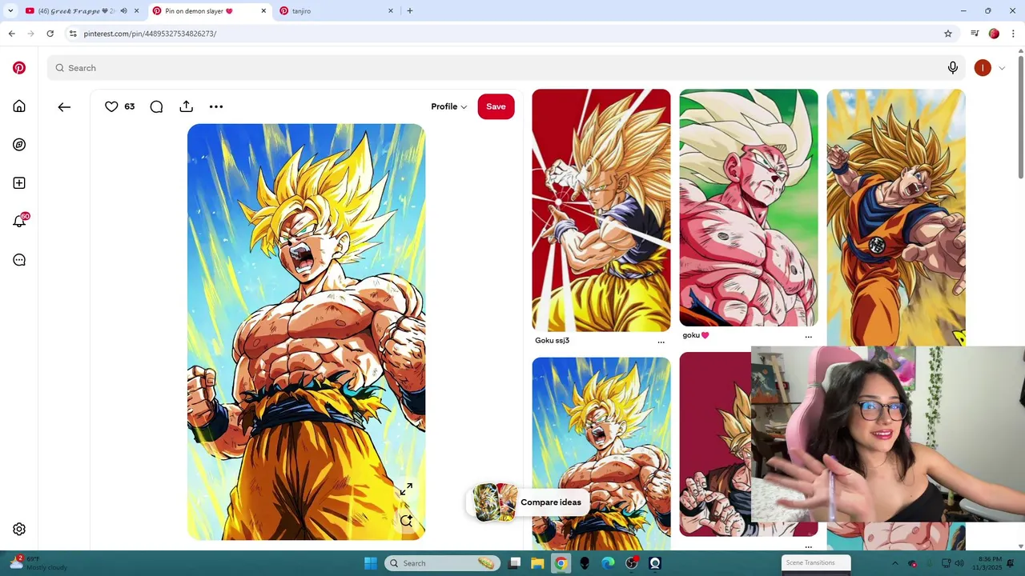Open File Explorer from taskbar
1025x576 pixels.
click(538, 563)
